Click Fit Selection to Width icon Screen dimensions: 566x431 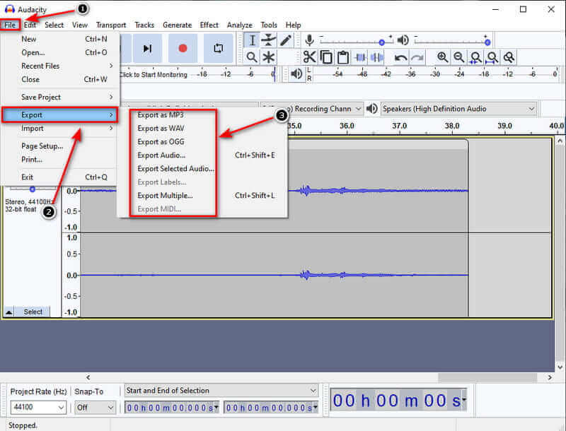pyautogui.click(x=475, y=57)
